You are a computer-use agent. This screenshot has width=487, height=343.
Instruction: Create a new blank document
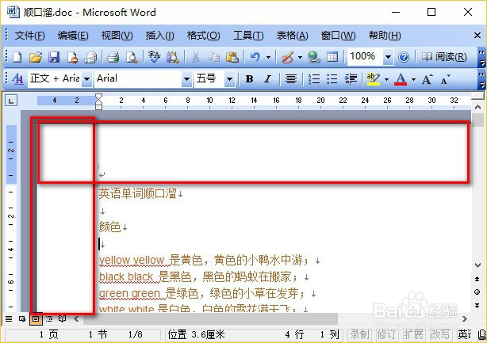pyautogui.click(x=17, y=57)
